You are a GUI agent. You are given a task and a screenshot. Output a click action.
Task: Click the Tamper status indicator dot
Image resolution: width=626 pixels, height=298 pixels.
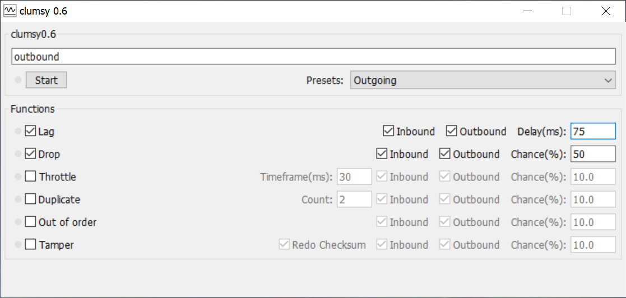point(18,245)
